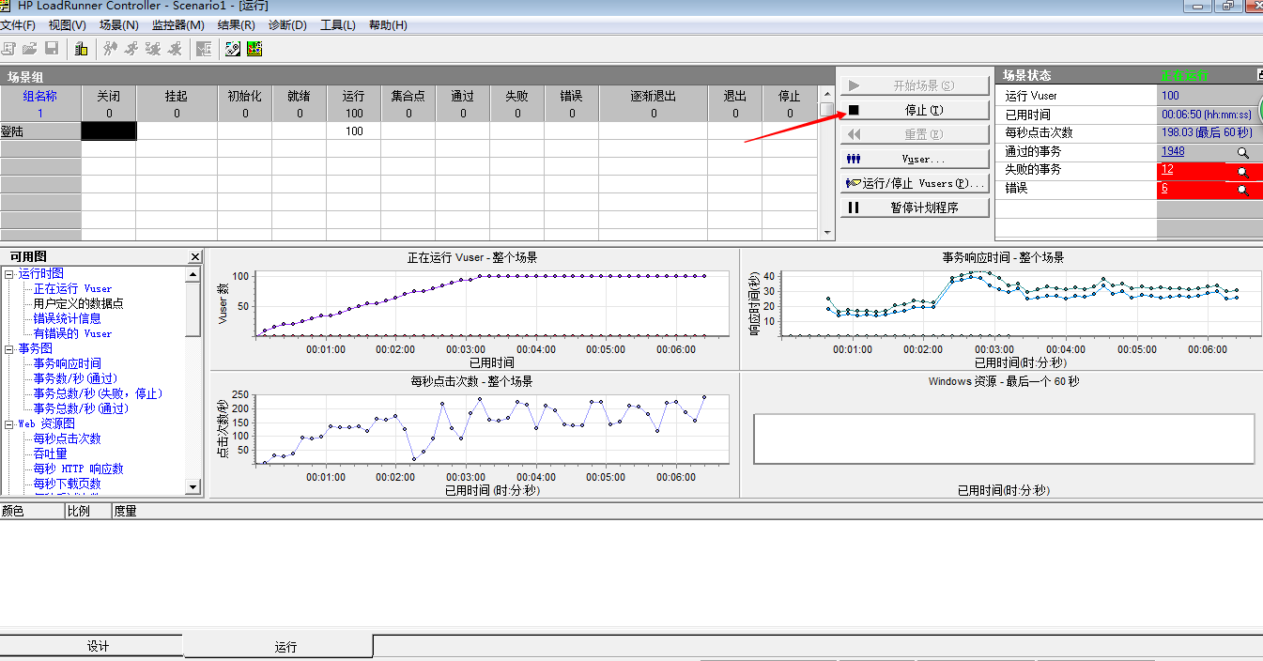Click the New Scenario toolbar icon
Image resolution: width=1263 pixels, height=661 pixels.
[x=9, y=48]
